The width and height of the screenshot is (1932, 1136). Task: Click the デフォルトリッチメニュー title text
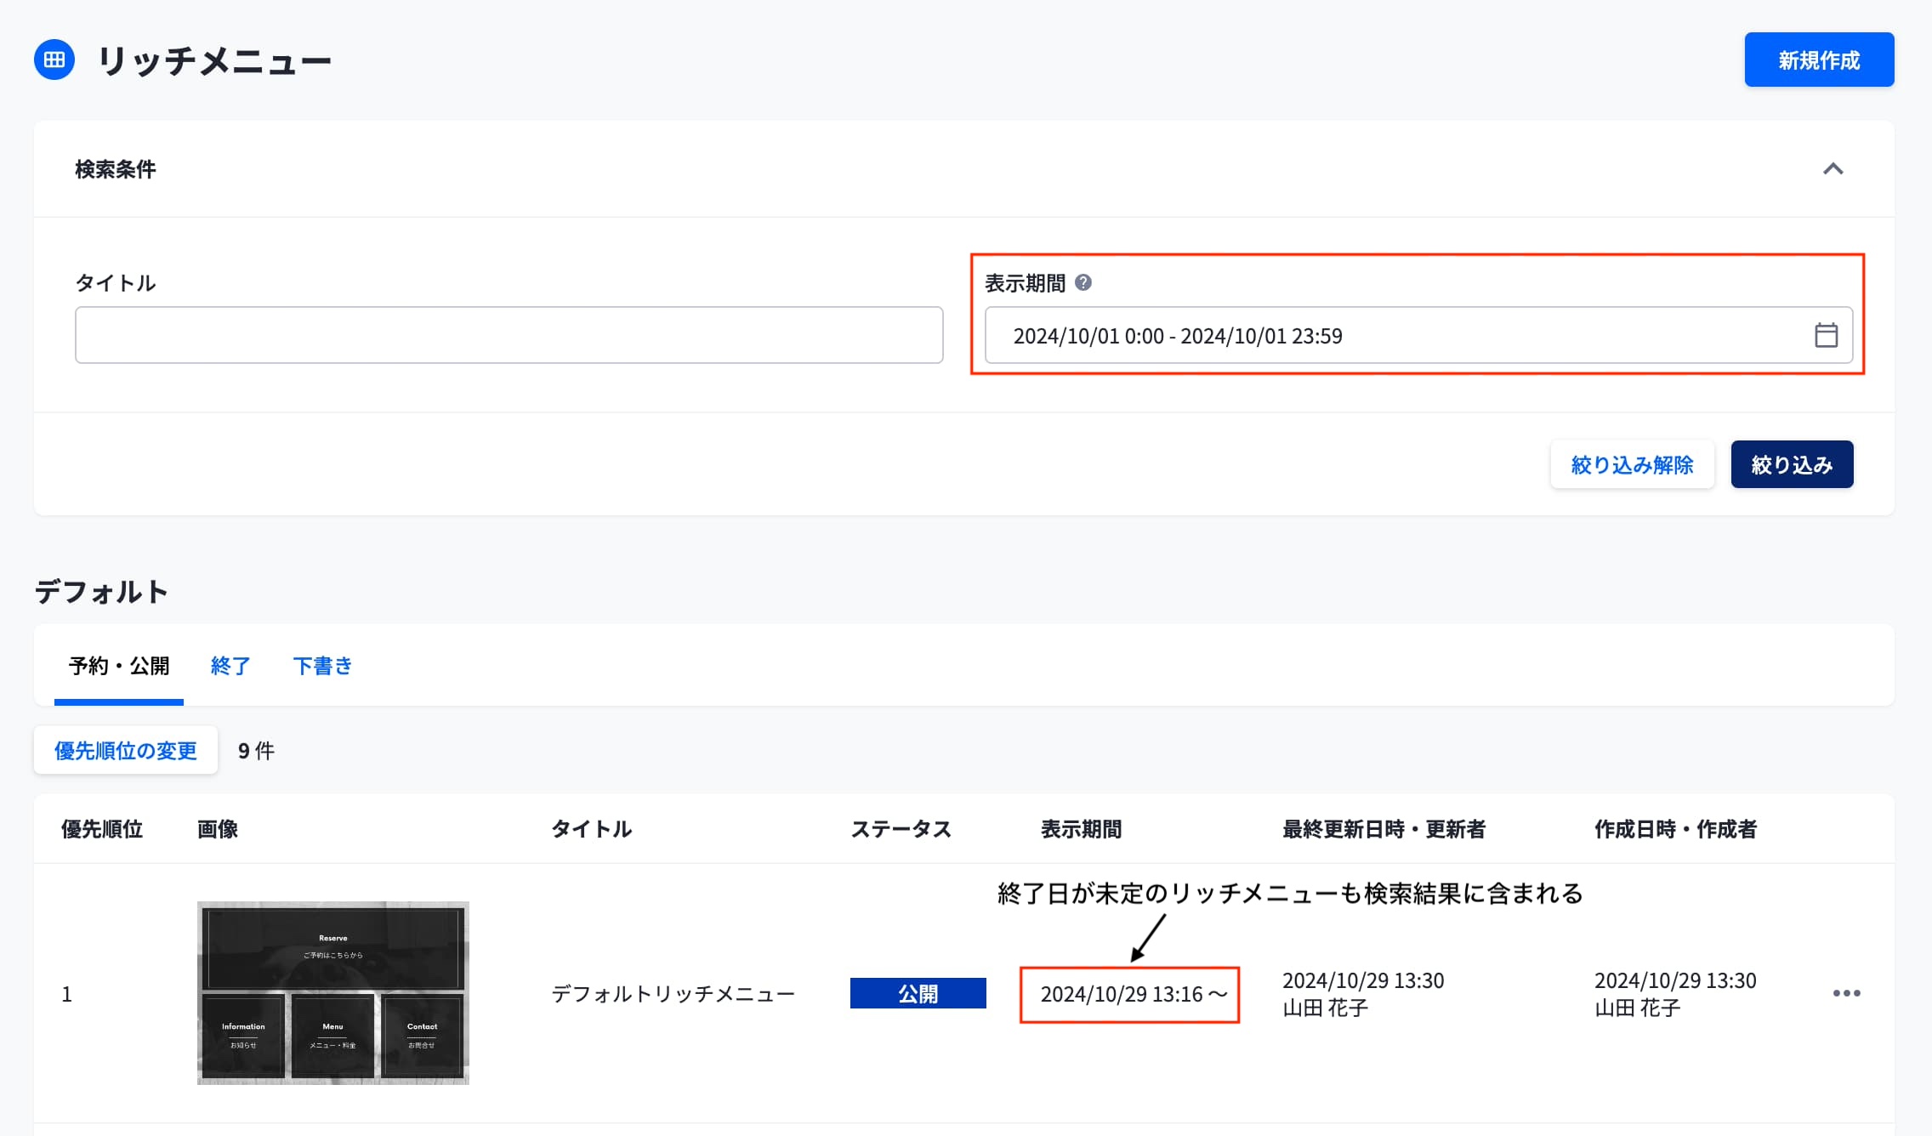(673, 993)
